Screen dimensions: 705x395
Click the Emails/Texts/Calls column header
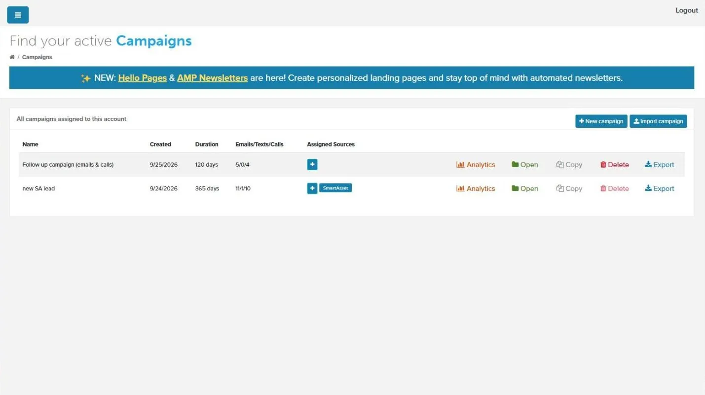point(260,144)
